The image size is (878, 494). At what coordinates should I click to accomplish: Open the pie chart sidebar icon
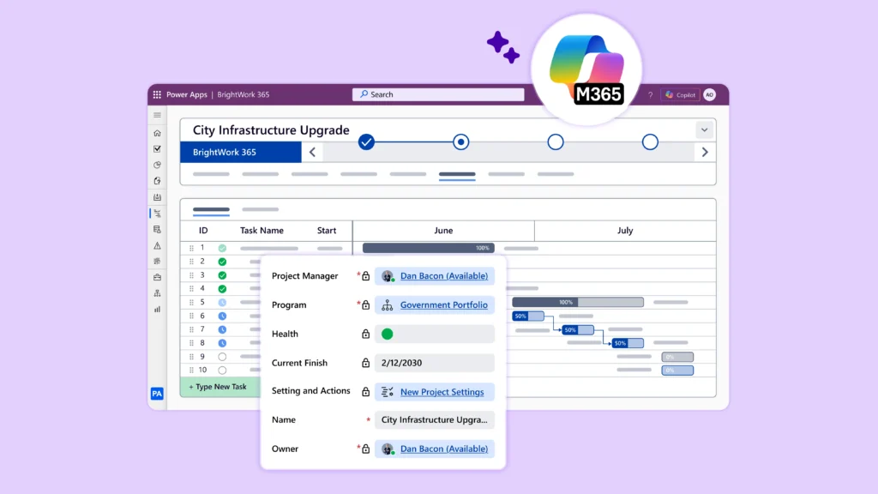158,166
